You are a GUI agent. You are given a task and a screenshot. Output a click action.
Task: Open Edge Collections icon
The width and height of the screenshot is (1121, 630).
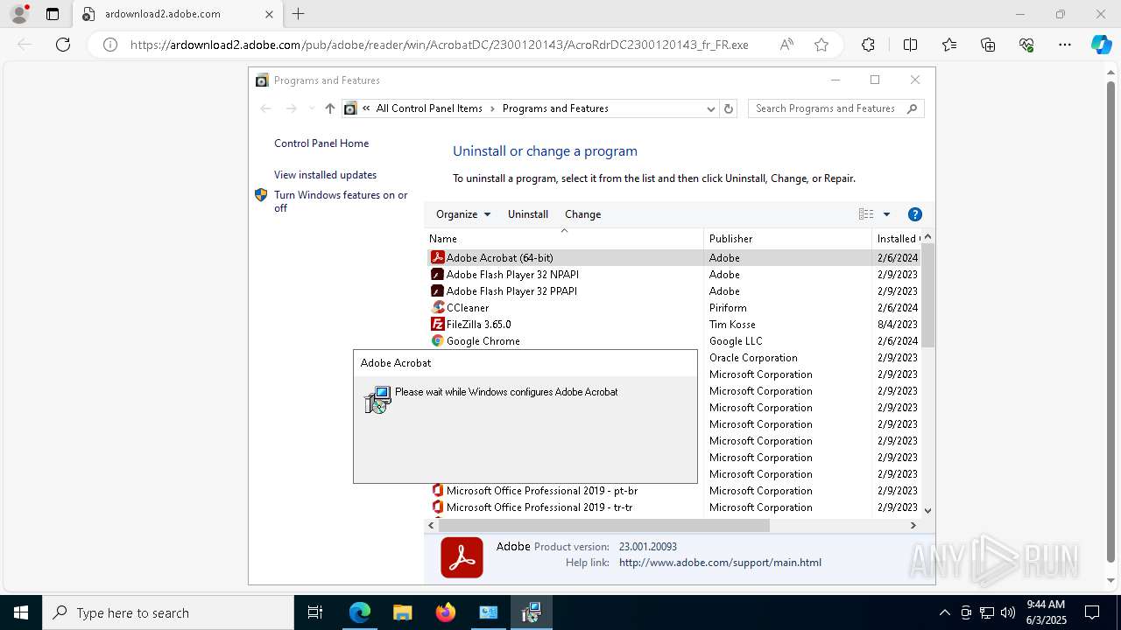tap(988, 45)
